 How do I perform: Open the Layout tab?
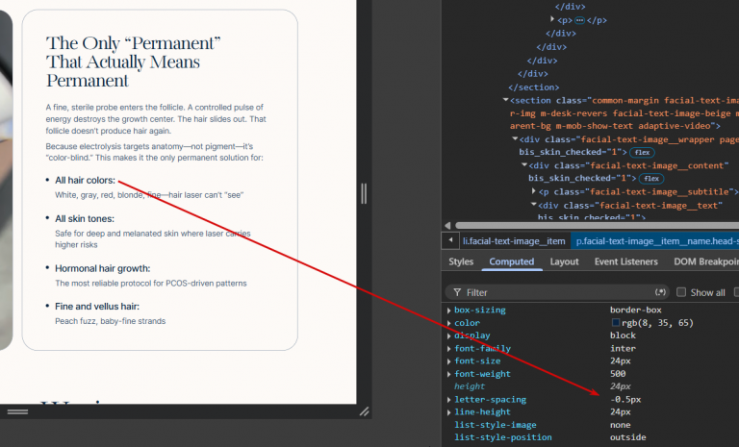(564, 261)
